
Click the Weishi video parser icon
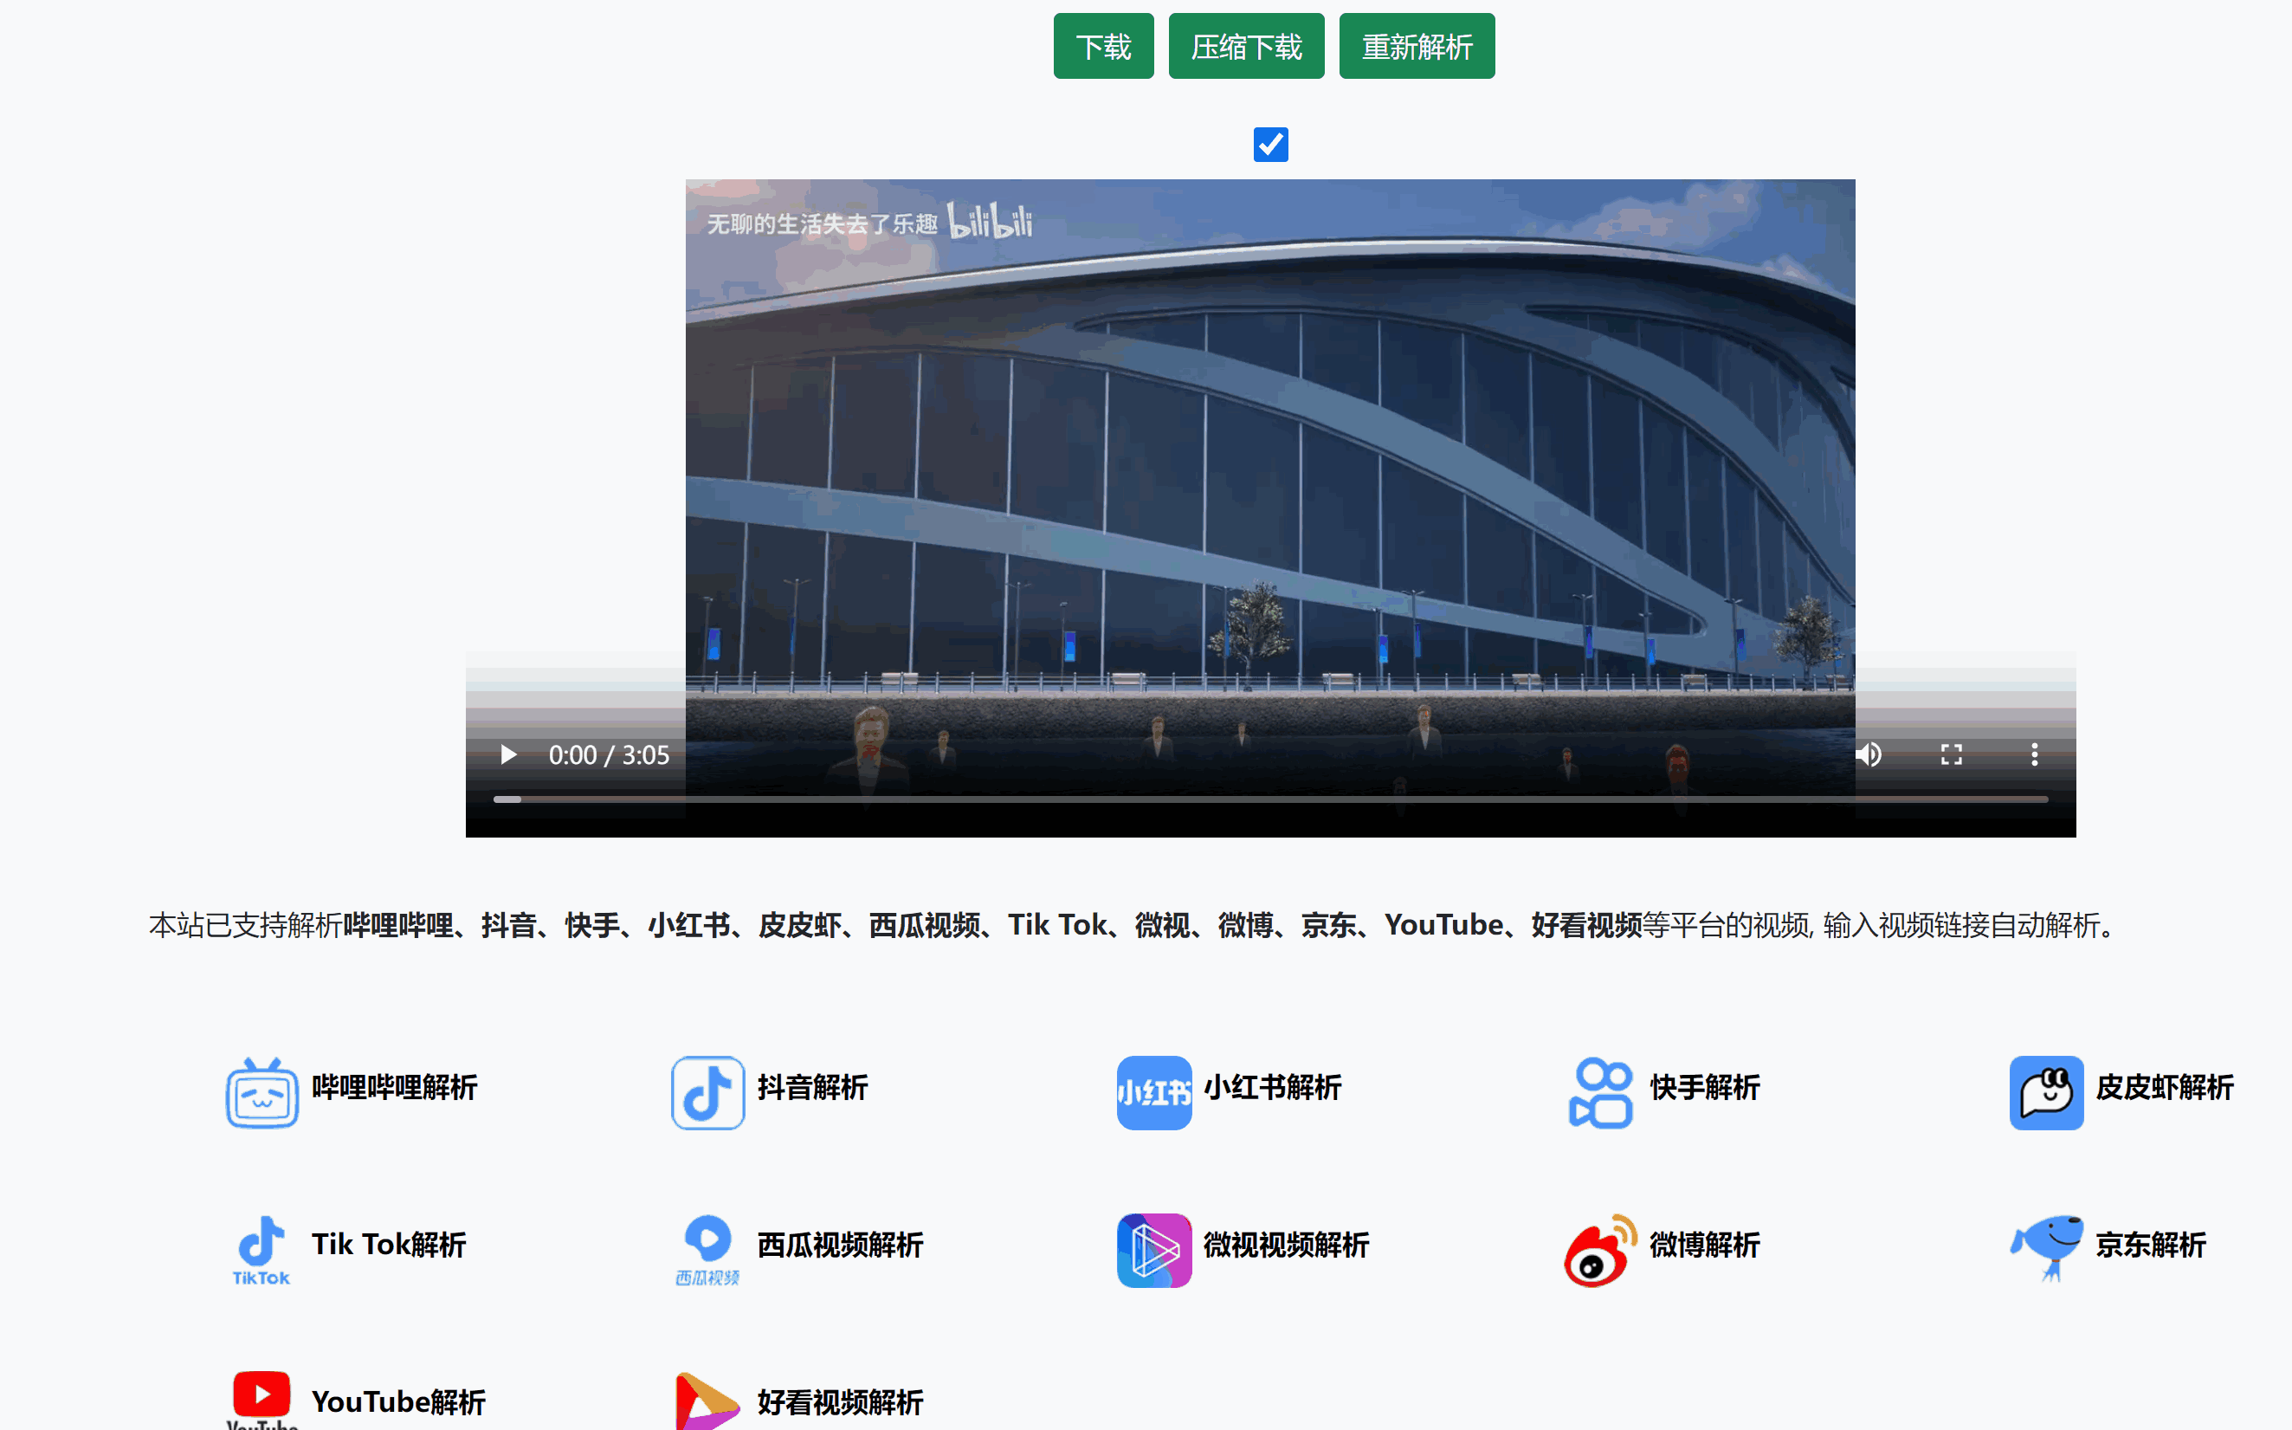[1153, 1251]
